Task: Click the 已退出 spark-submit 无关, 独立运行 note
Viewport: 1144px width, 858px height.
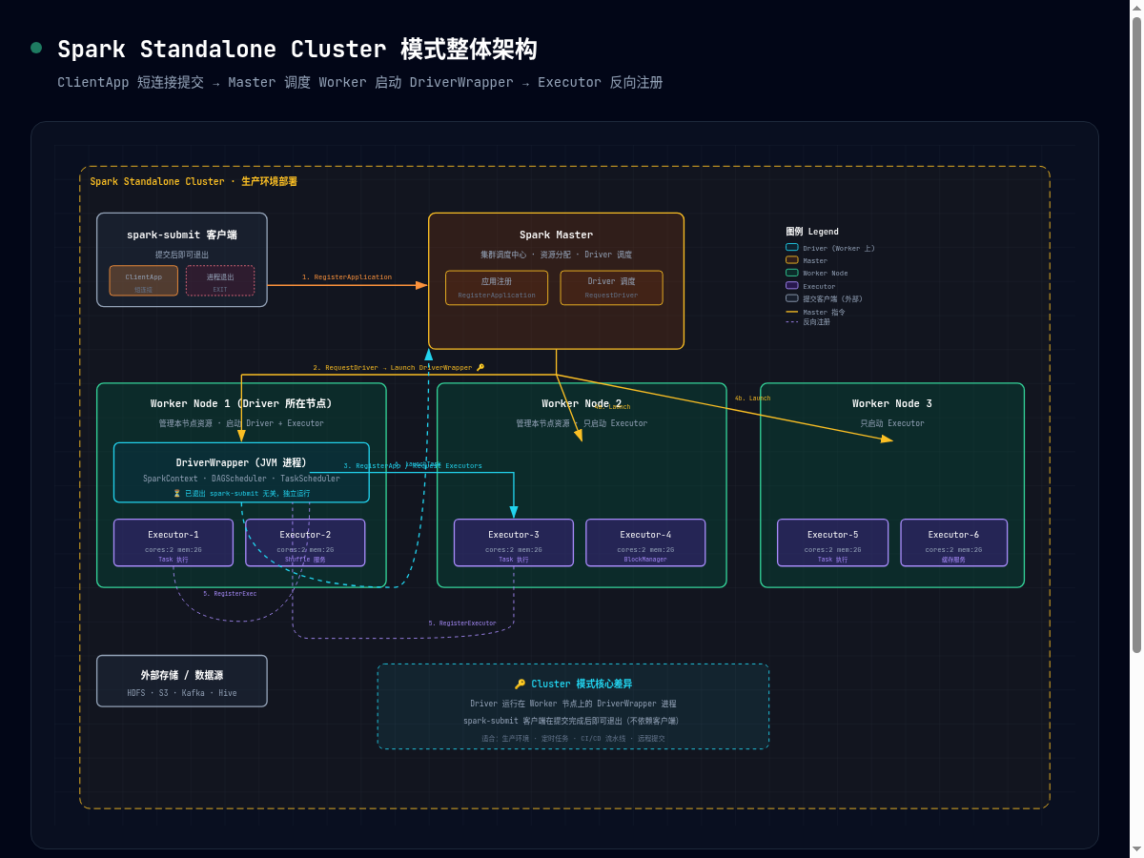Action: pyautogui.click(x=247, y=494)
